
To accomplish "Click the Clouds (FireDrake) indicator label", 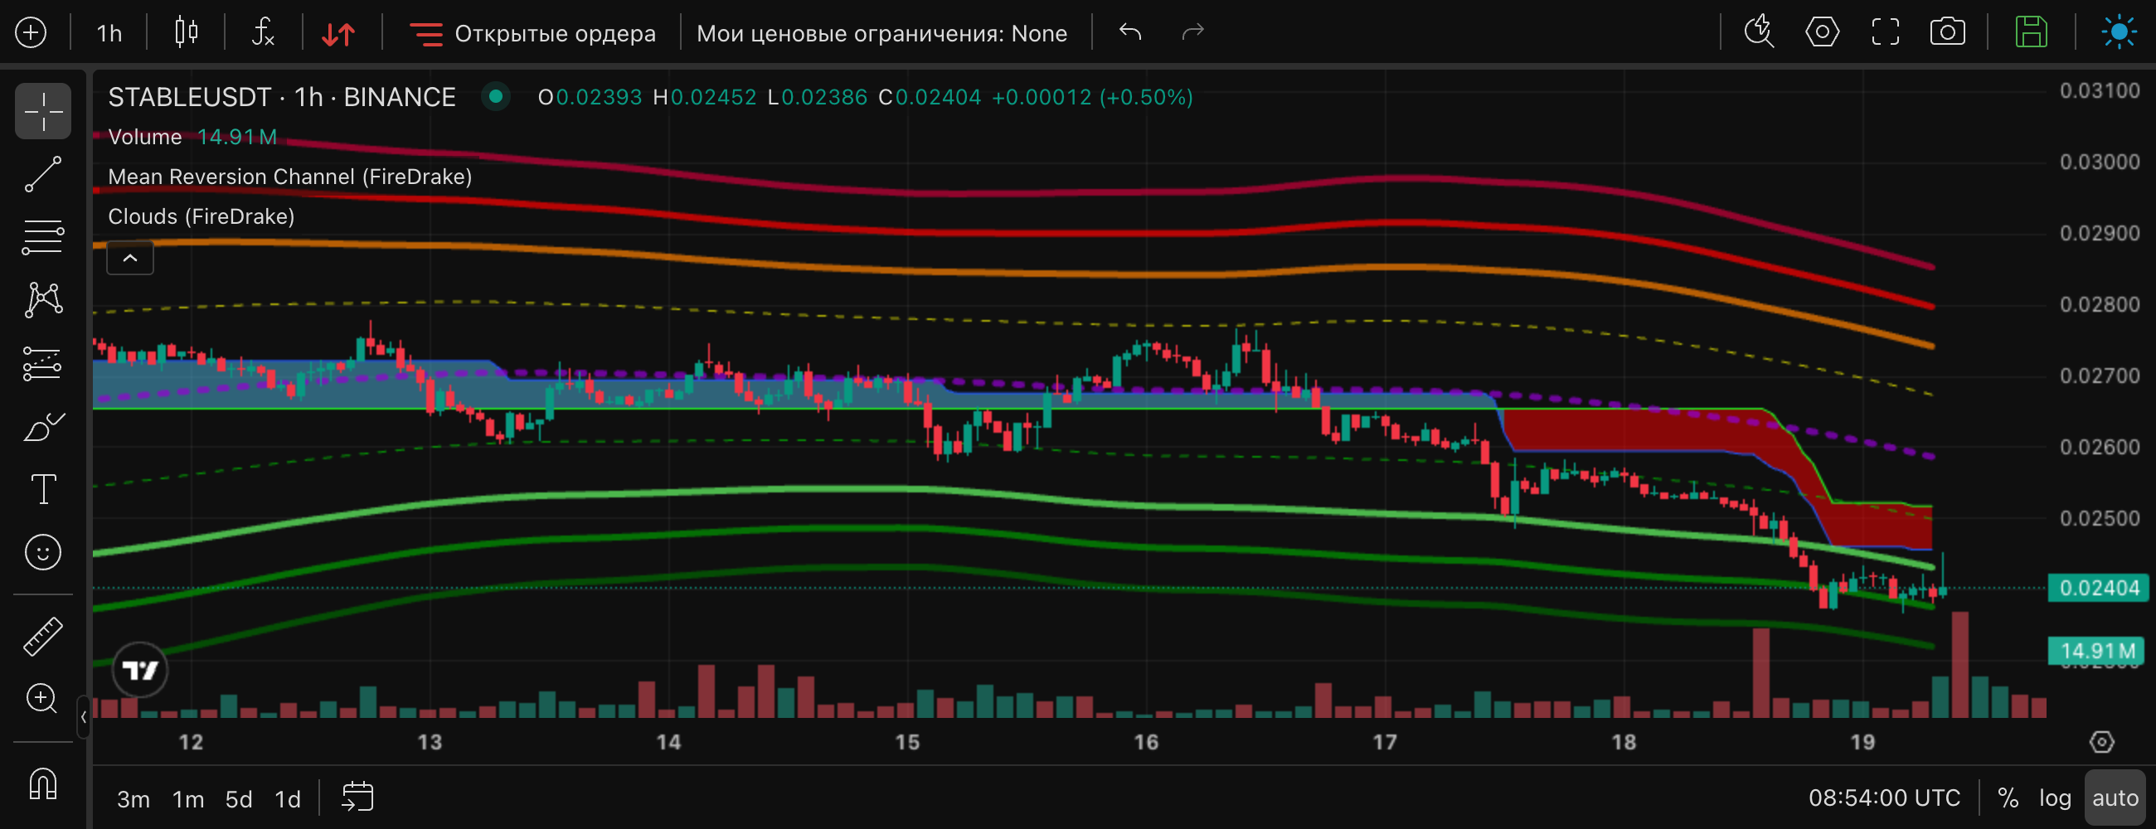I will coord(201,216).
